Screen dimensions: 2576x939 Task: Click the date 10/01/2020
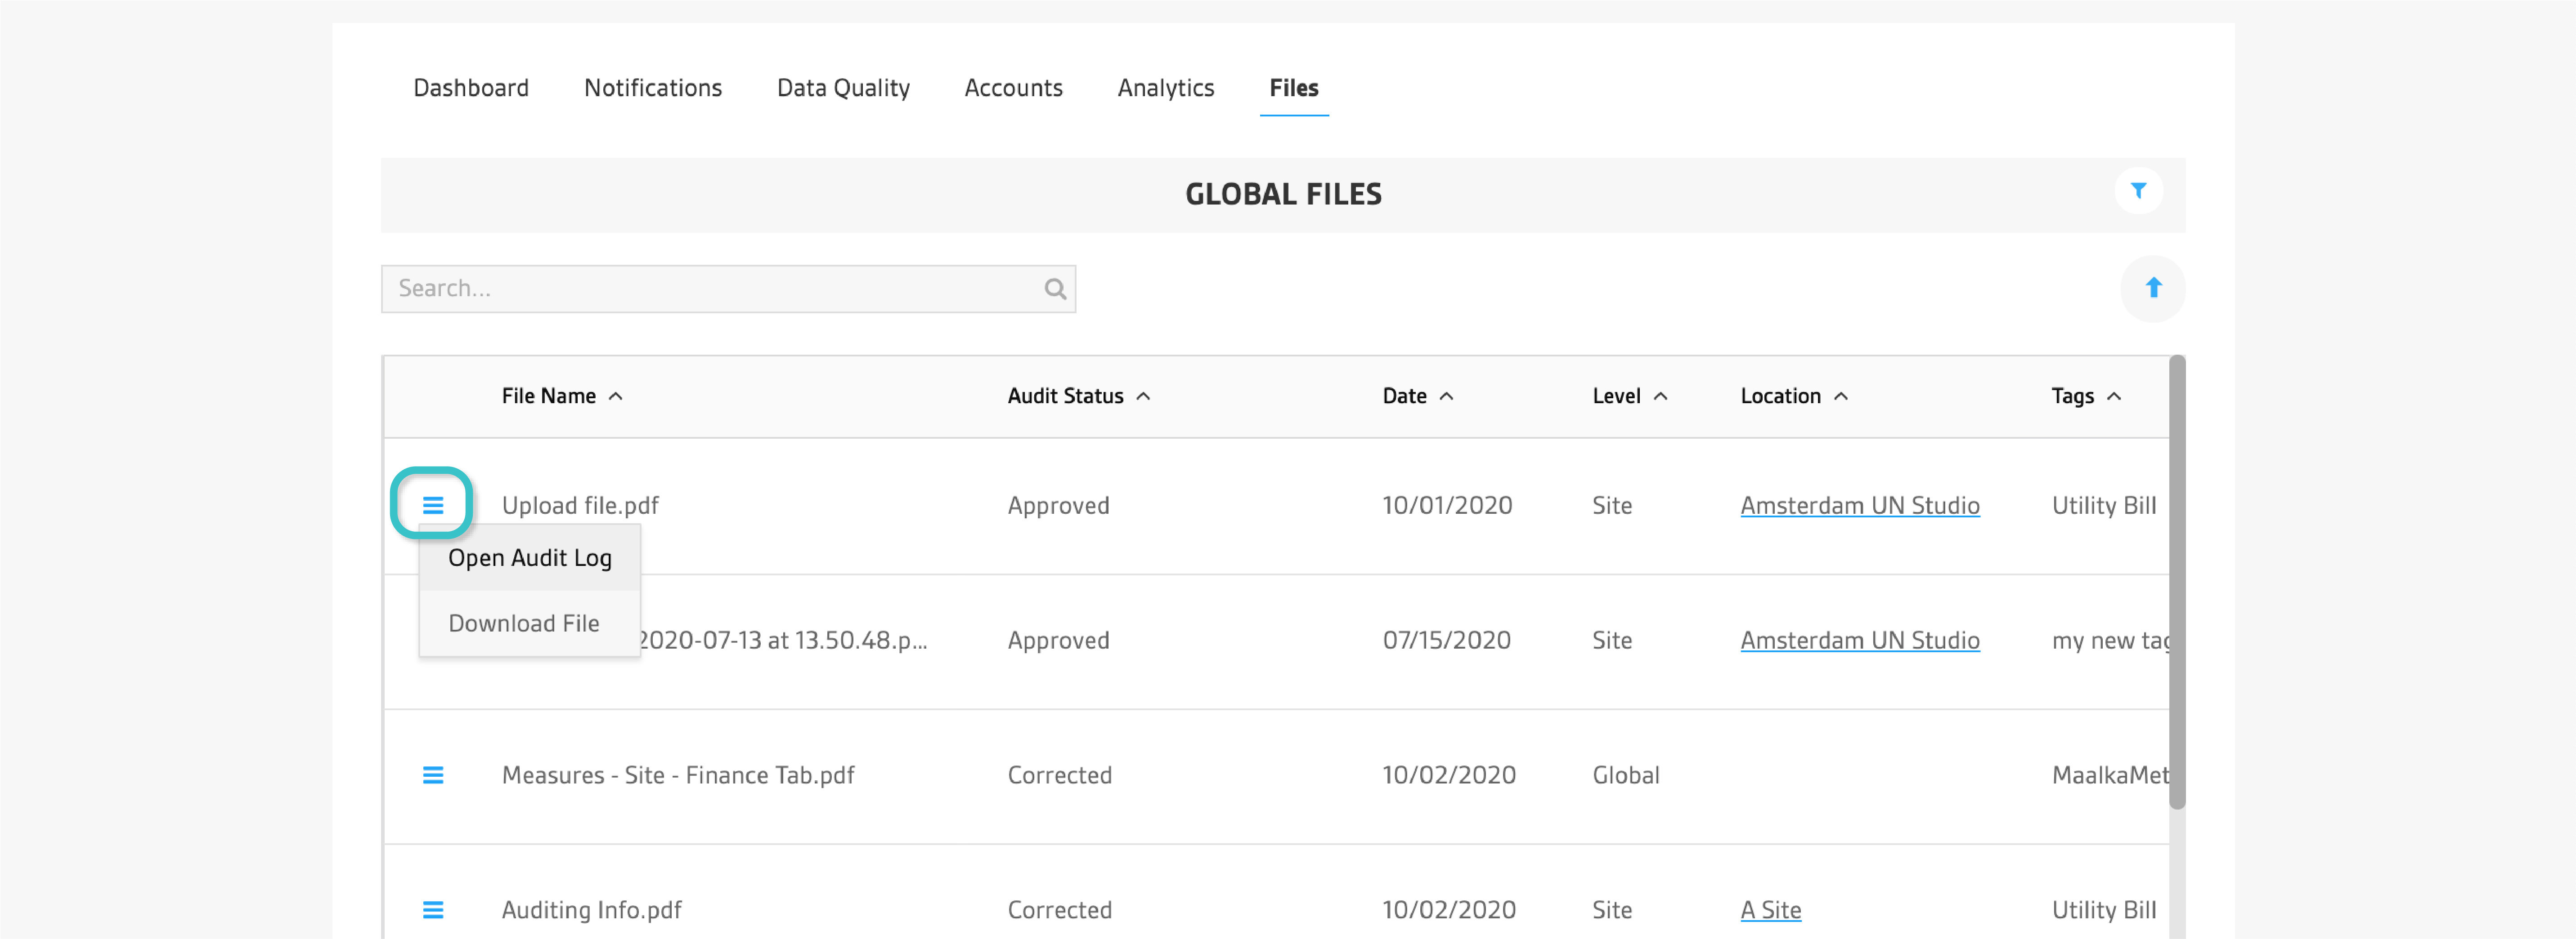[x=1447, y=506]
